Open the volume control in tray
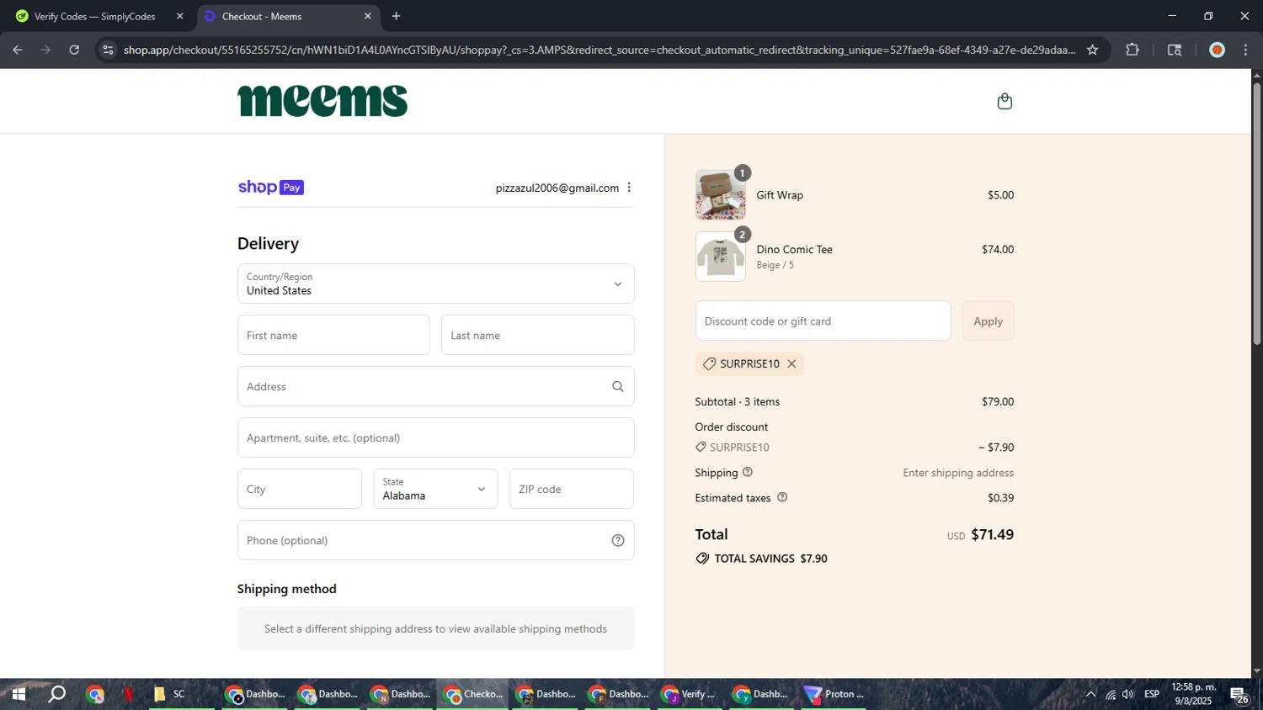This screenshot has height=710, width=1263. [x=1128, y=694]
